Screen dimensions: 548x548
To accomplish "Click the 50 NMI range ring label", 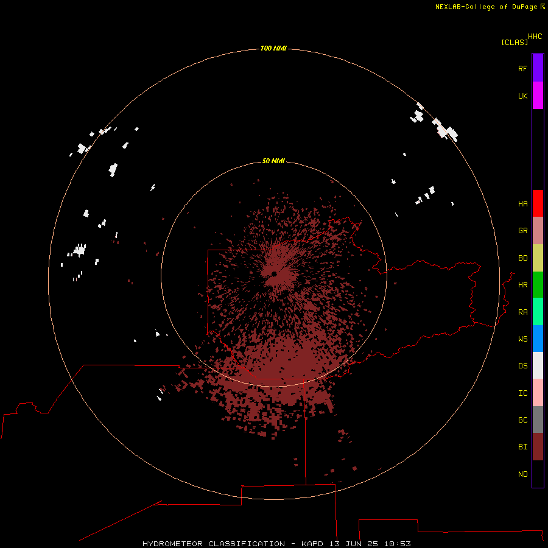I will pos(273,161).
